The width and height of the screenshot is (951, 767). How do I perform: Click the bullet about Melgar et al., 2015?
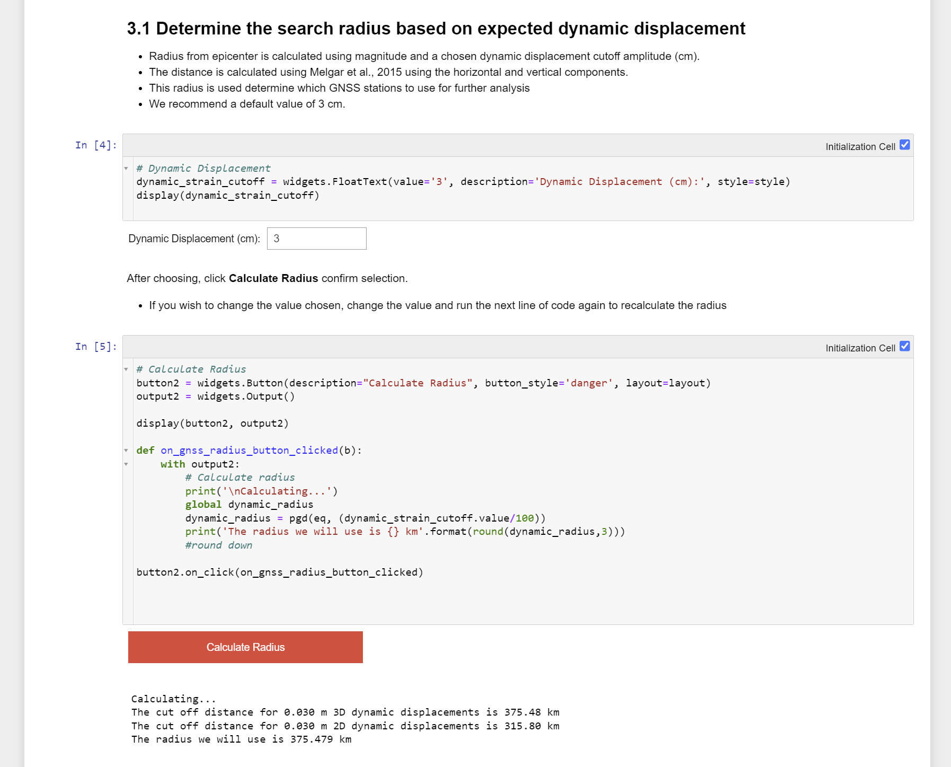point(388,72)
